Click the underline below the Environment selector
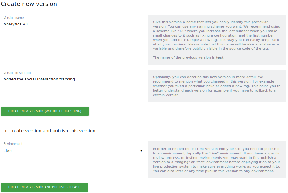The image size is (288, 193). pos(73,156)
